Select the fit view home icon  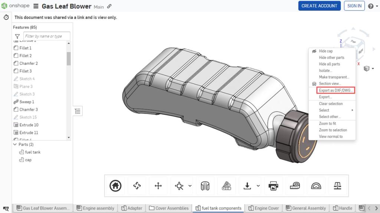[115, 185]
